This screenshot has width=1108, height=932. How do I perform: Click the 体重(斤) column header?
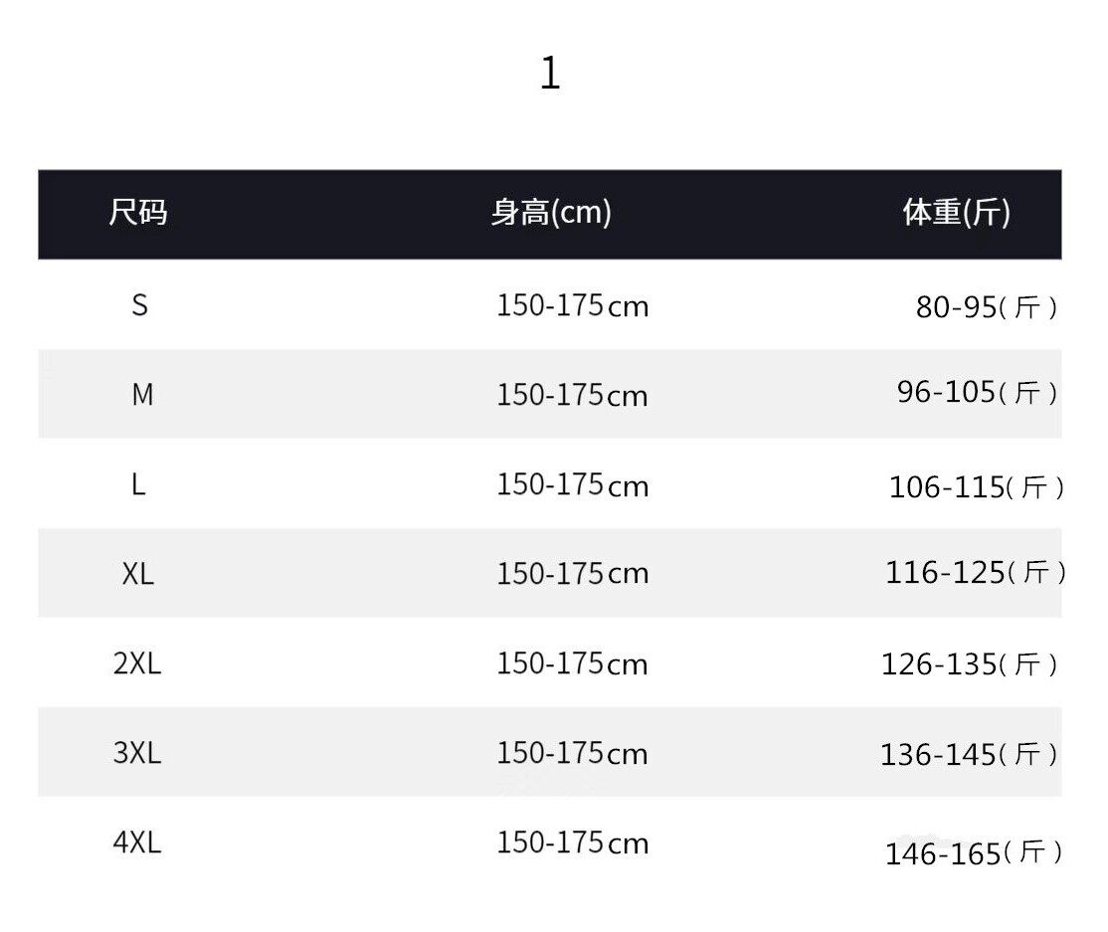[956, 213]
